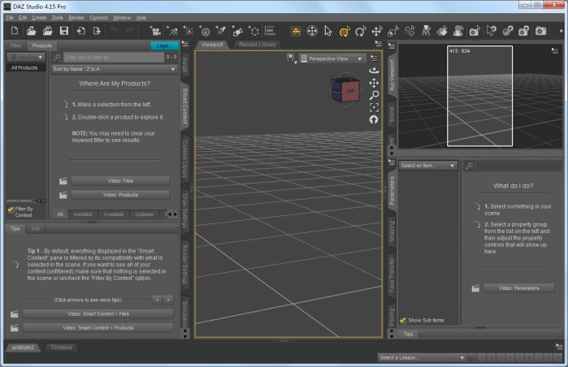Show the next tip arrow button
Viewport: 568px width, 367px height.
coord(168,300)
